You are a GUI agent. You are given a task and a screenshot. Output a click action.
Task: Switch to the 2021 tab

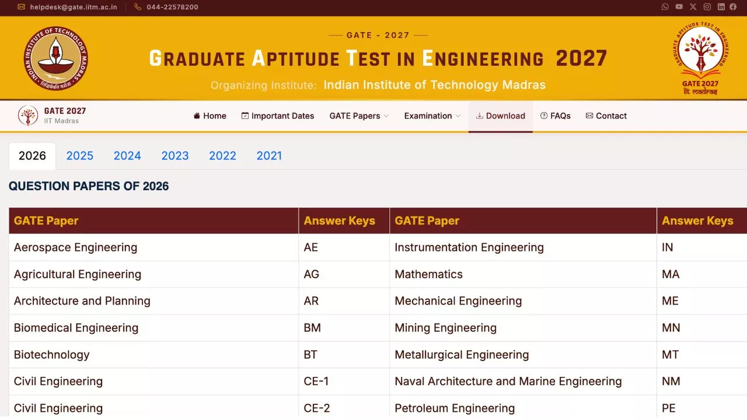pos(269,156)
